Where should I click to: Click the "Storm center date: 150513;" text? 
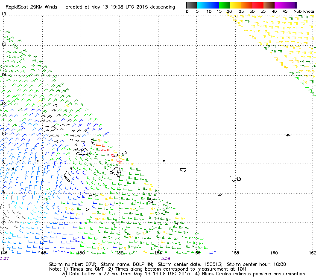[x=190, y=264]
